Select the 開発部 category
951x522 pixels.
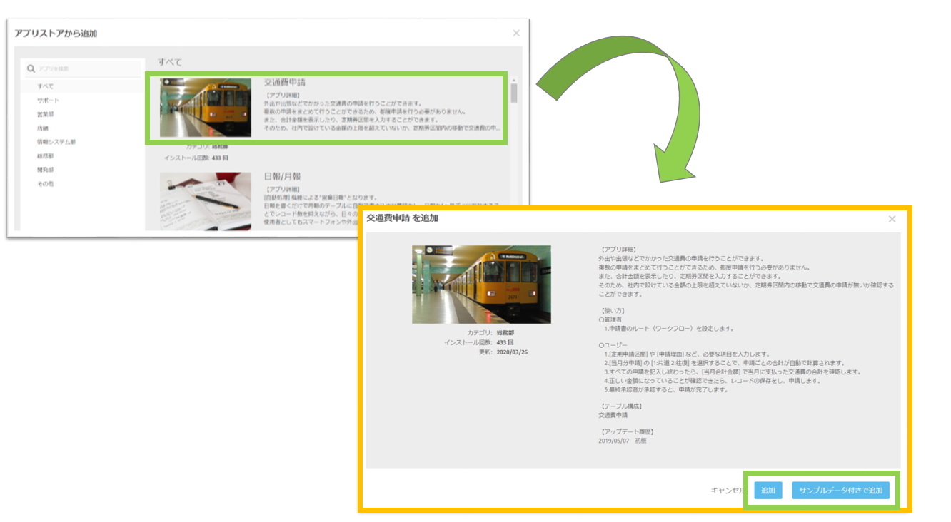pos(46,170)
